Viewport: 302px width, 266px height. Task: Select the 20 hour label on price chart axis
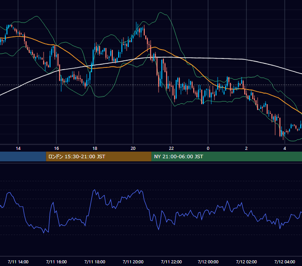(x=133, y=149)
